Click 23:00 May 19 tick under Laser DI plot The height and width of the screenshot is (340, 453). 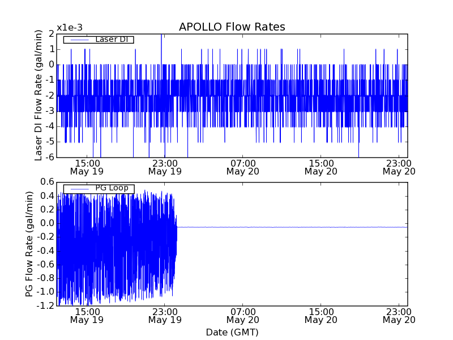click(x=164, y=167)
